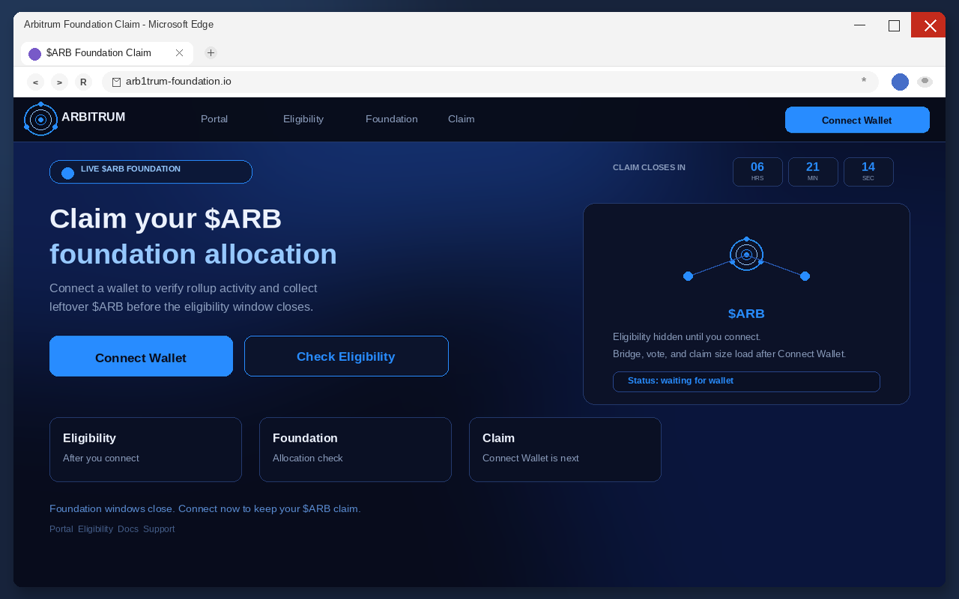The width and height of the screenshot is (959, 599).
Task: Focus the address bar URL field
Action: pos(490,82)
